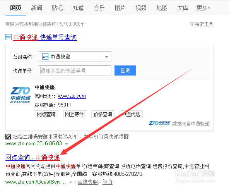Click the result count text 15,700,000个
This screenshot has height=189, width=229.
(70, 24)
